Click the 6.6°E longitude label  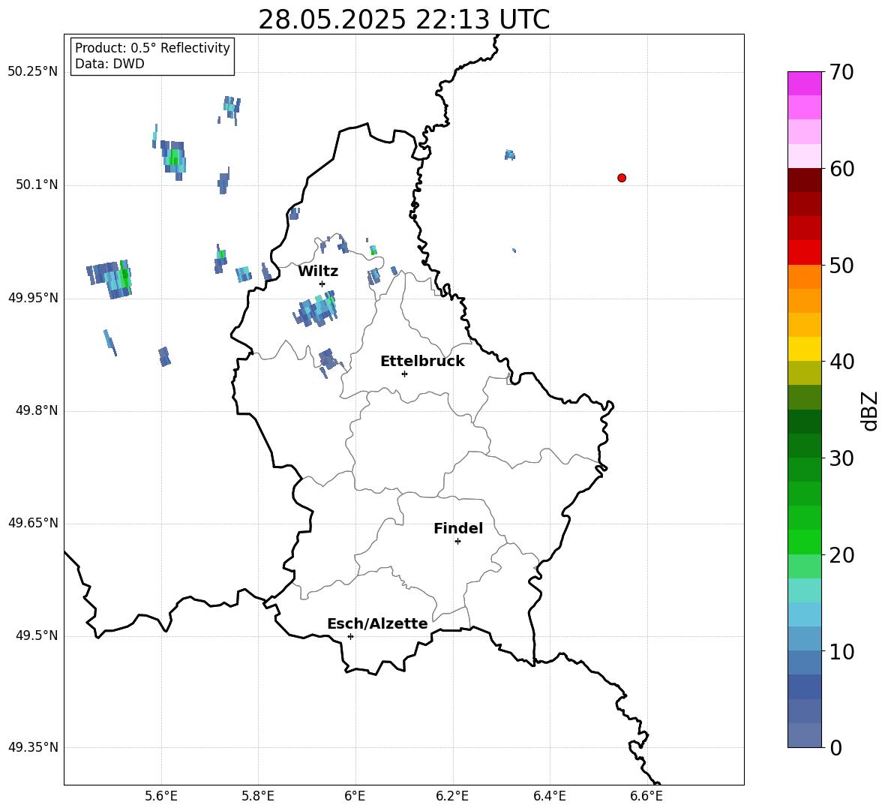point(646,796)
